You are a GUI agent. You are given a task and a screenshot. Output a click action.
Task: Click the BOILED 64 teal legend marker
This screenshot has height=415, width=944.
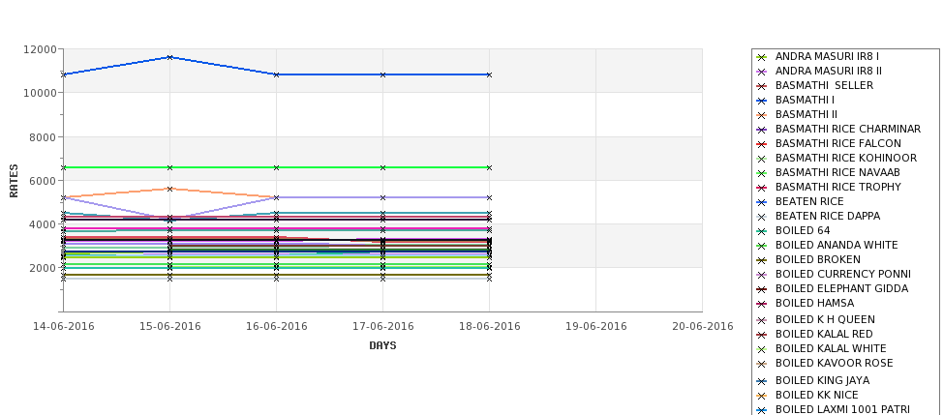pyautogui.click(x=762, y=231)
